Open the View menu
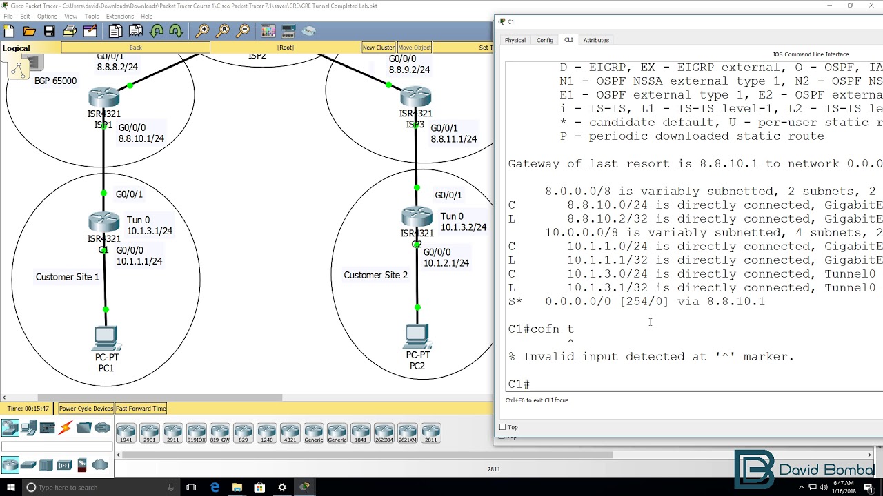Viewport: 883px width, 496px height. click(70, 17)
